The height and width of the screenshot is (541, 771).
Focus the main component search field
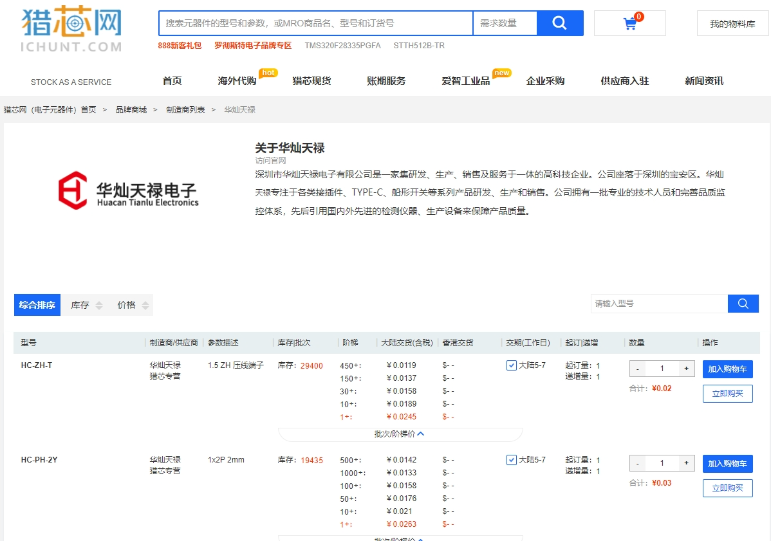point(316,23)
